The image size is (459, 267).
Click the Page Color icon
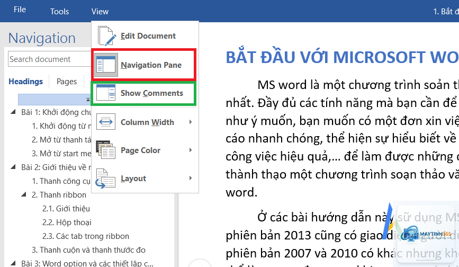pos(106,149)
